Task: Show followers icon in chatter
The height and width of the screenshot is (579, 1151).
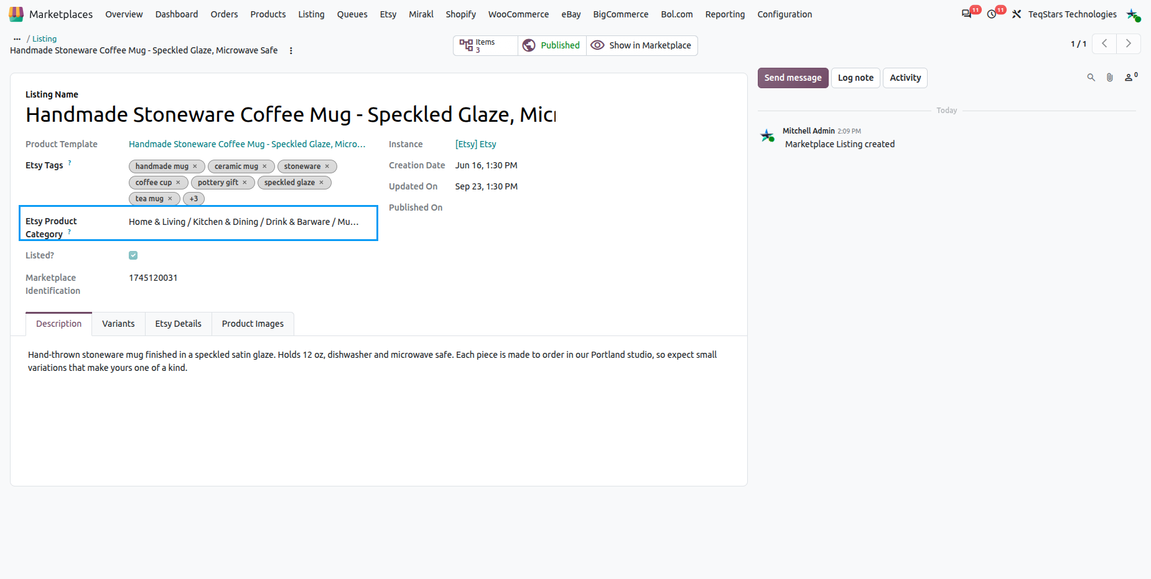Action: click(1130, 77)
